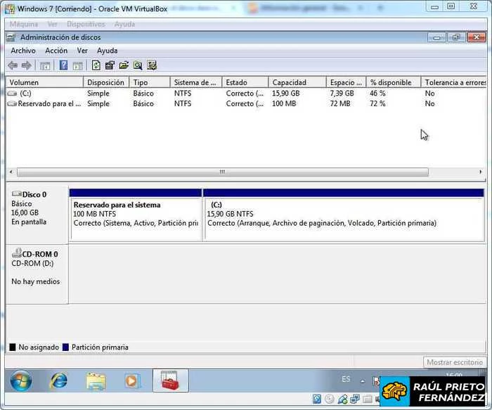Click the VirtualBox hard disk status icon

(317, 399)
